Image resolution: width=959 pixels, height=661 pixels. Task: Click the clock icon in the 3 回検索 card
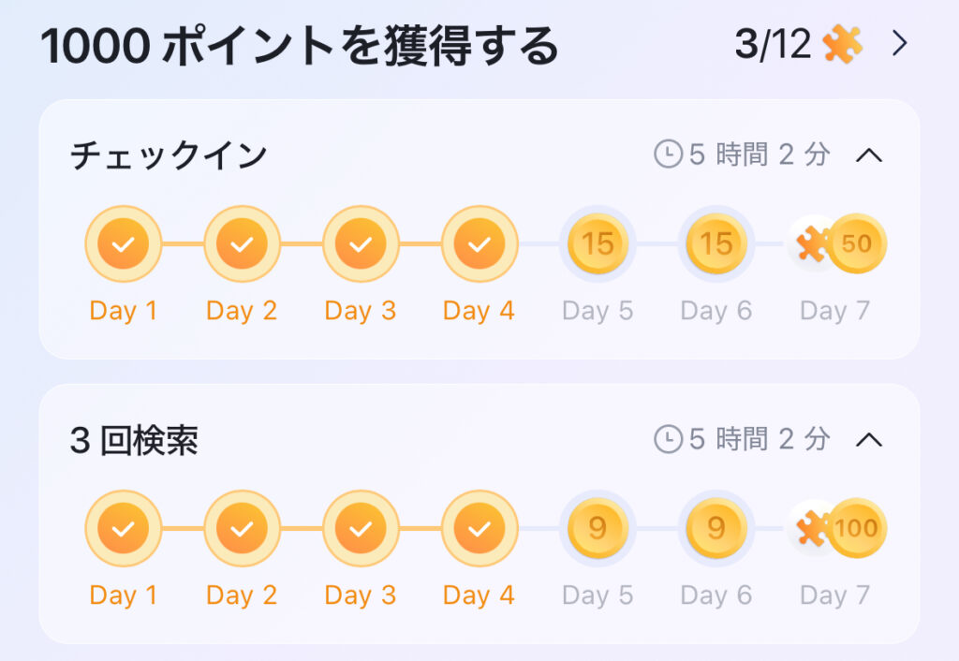(x=668, y=439)
